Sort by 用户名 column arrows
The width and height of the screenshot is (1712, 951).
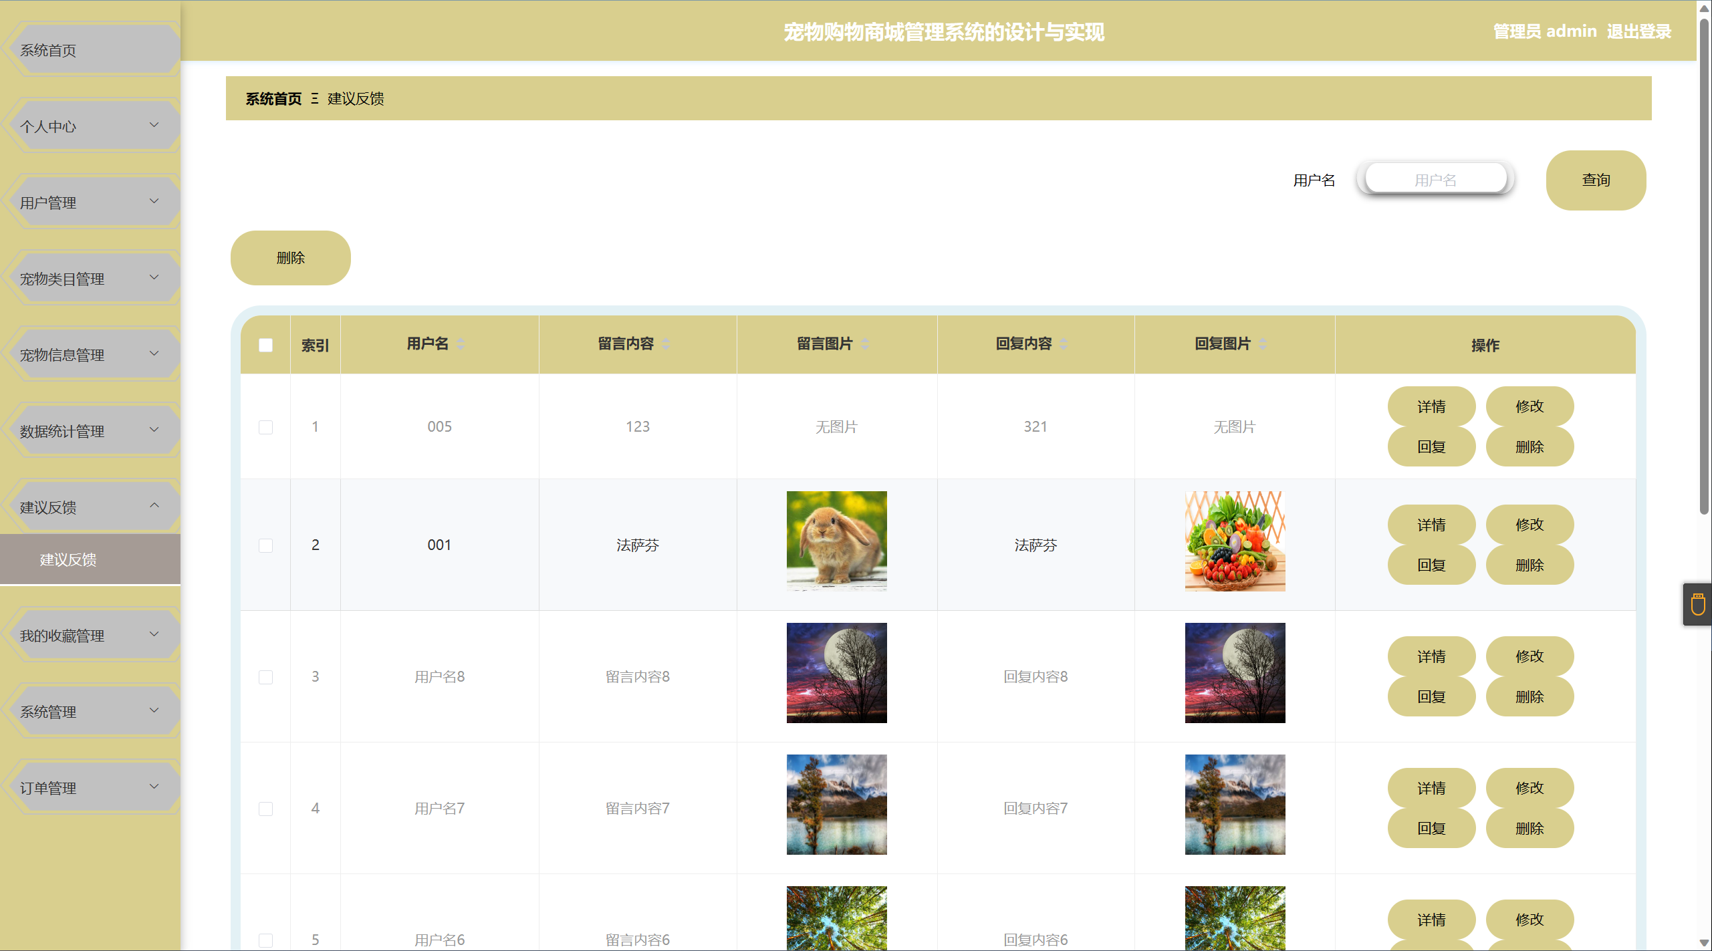pyautogui.click(x=461, y=344)
